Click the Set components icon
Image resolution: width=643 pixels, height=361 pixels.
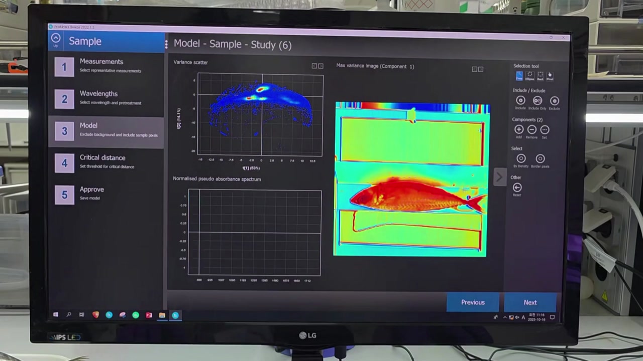(545, 130)
